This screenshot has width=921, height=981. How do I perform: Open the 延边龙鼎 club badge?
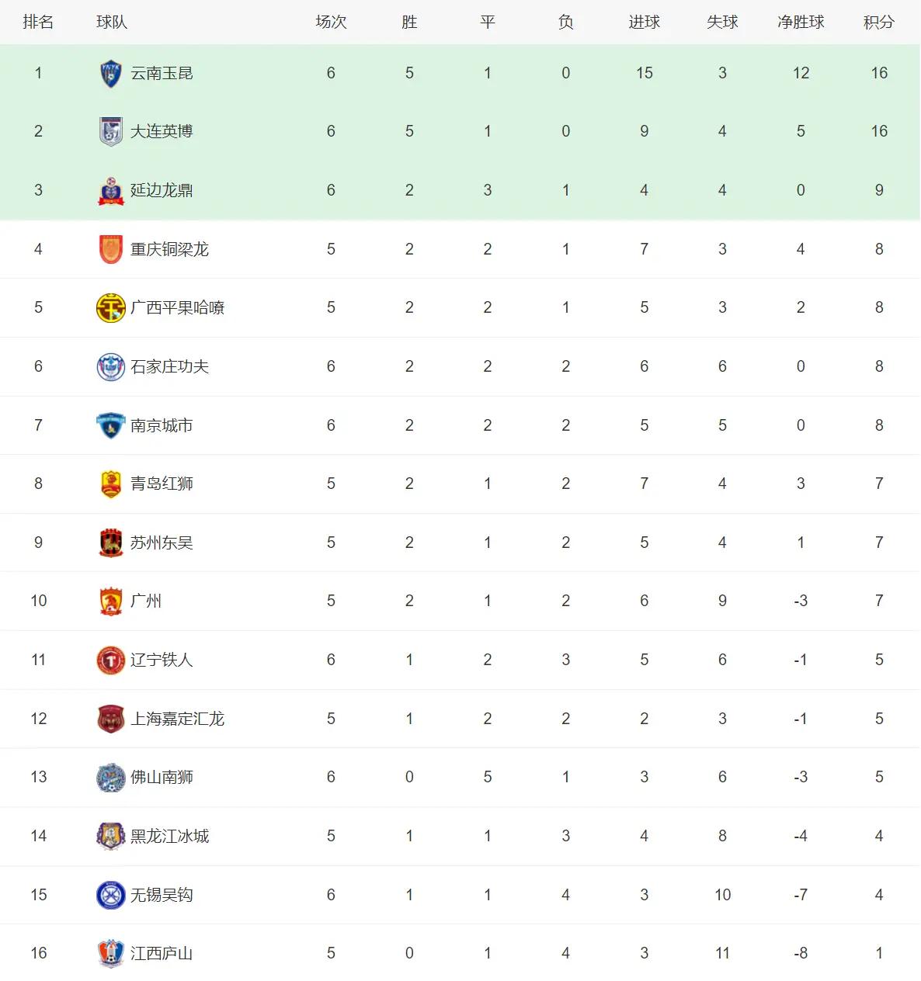111,191
